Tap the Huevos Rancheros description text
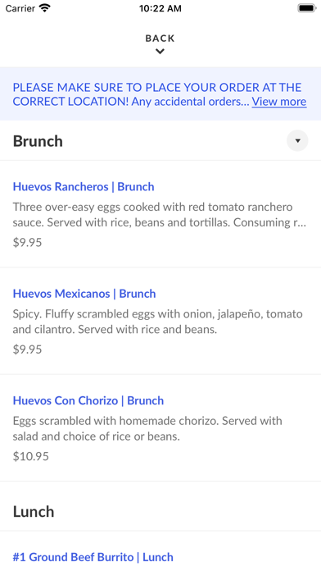This screenshot has width=321, height=571. (160, 215)
